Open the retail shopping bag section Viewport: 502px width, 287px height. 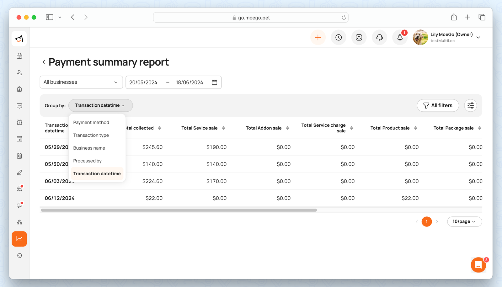pos(19,89)
